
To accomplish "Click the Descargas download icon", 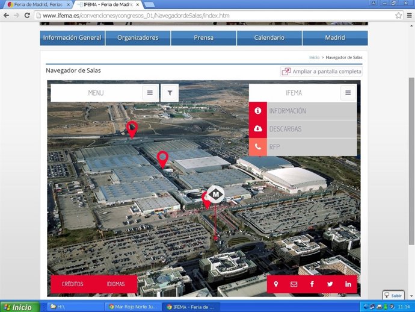I will click(x=258, y=129).
